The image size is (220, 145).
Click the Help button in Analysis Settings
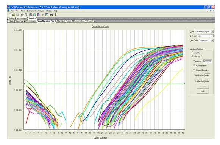(x=203, y=91)
